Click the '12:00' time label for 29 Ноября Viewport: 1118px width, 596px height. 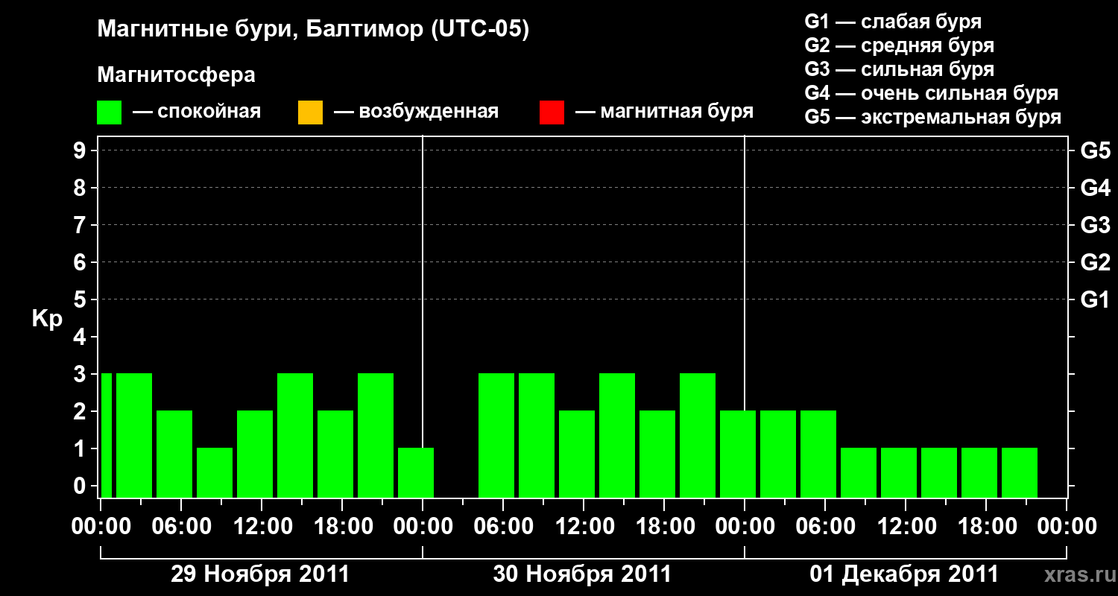(x=262, y=527)
